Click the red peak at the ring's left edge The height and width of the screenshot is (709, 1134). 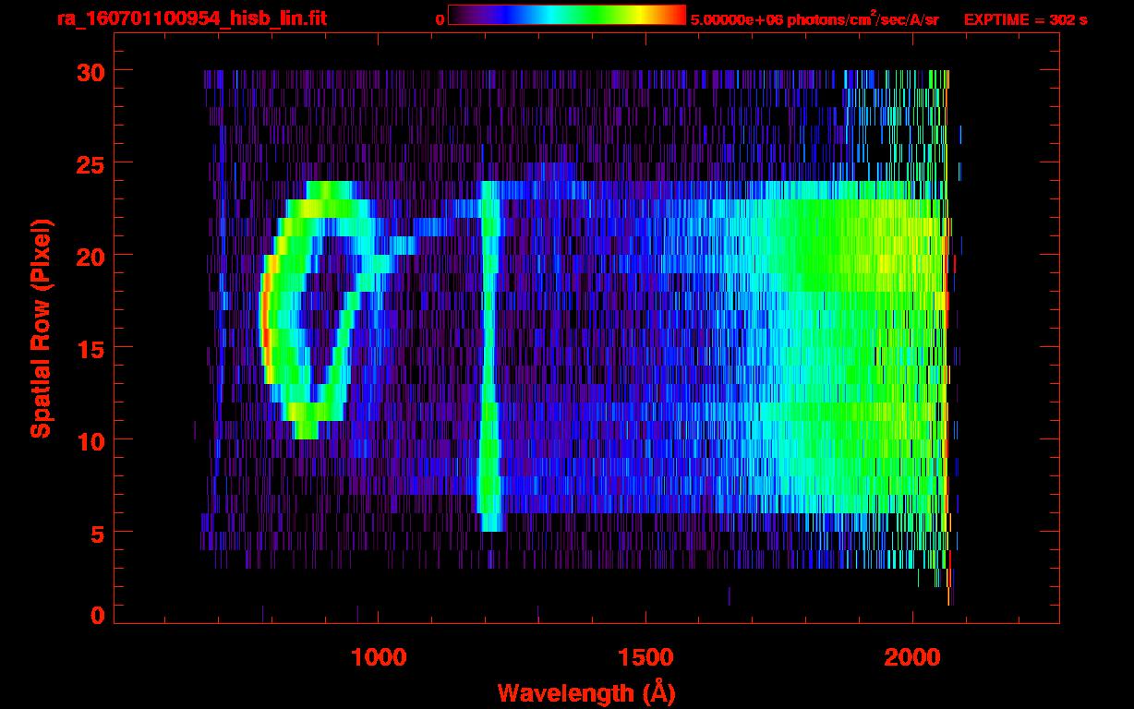tap(267, 318)
